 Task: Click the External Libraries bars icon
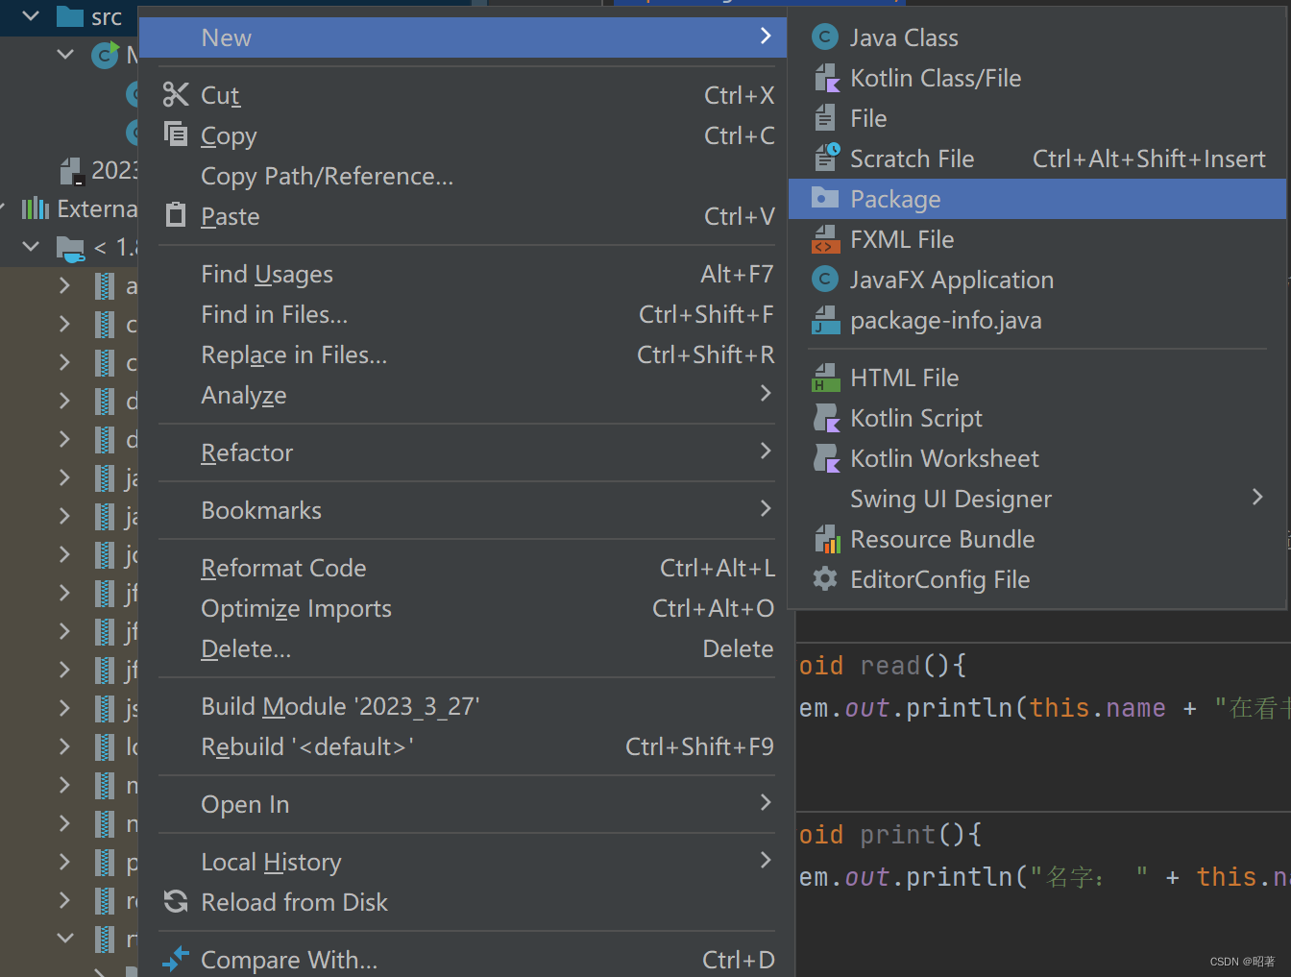[x=36, y=208]
